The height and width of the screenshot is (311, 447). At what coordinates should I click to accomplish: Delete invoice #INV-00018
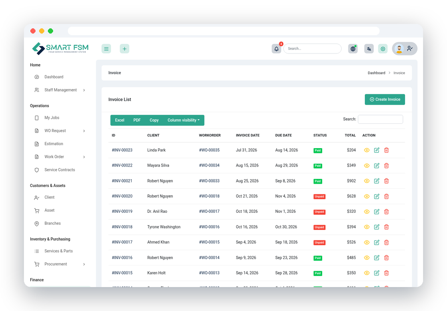point(386,227)
